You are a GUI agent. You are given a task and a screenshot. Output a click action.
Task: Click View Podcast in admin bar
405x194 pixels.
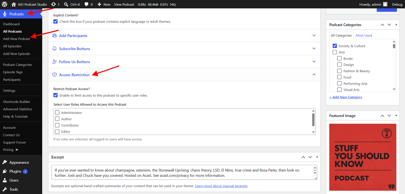pos(124,4)
